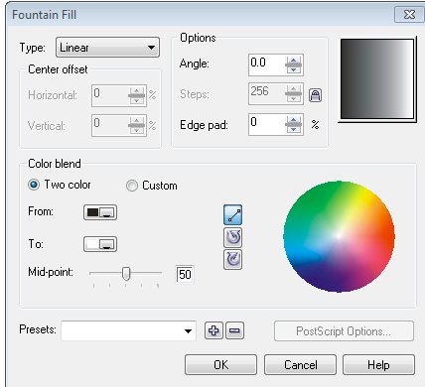Click the PostScript Options button
This screenshot has width=425, height=387.
click(x=344, y=330)
